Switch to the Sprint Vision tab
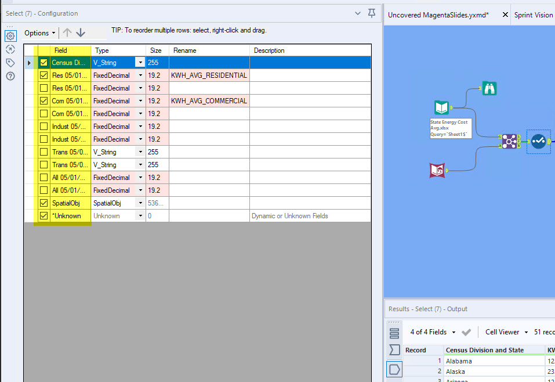 click(x=533, y=15)
